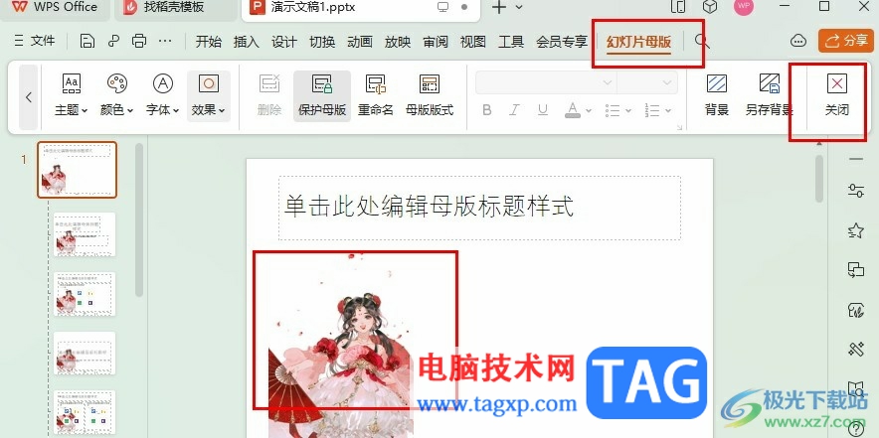Click the 分享 share button
This screenshot has height=438, width=879.
pos(846,41)
